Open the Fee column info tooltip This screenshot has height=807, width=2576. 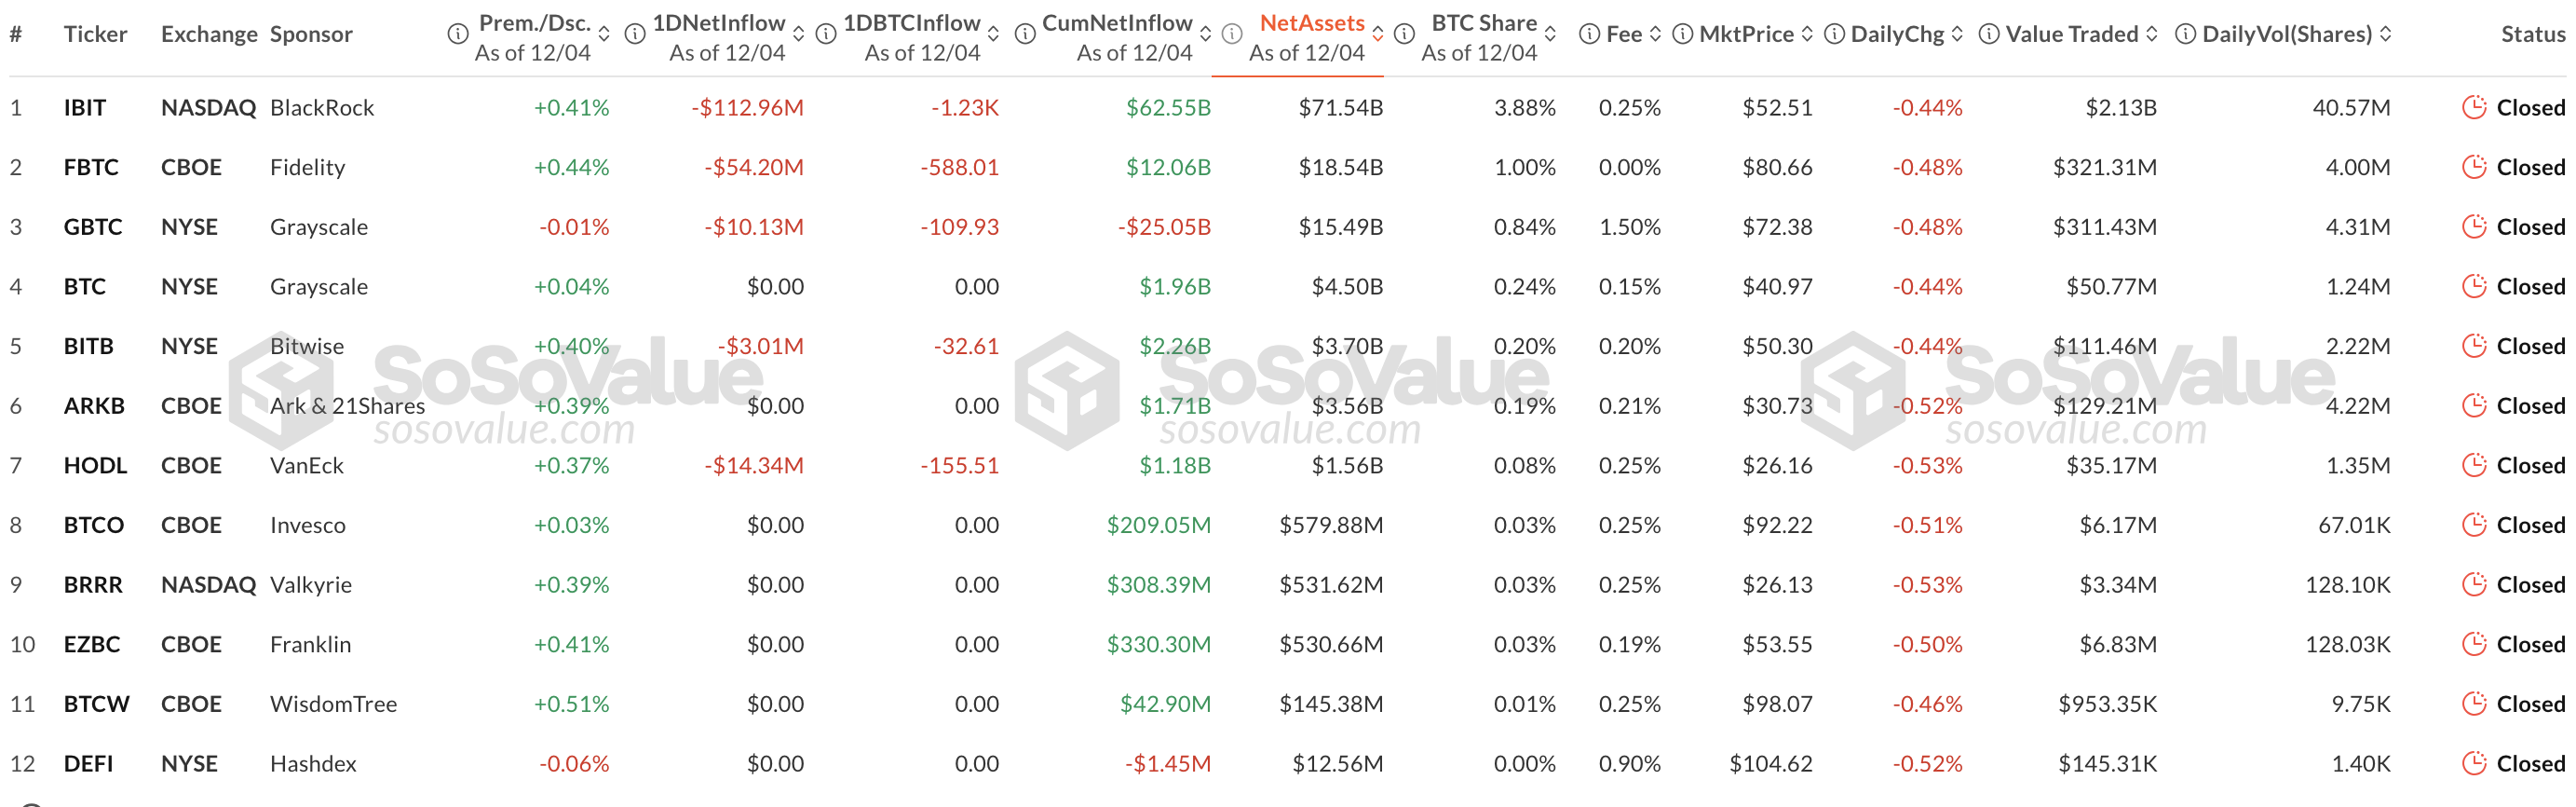[1588, 33]
